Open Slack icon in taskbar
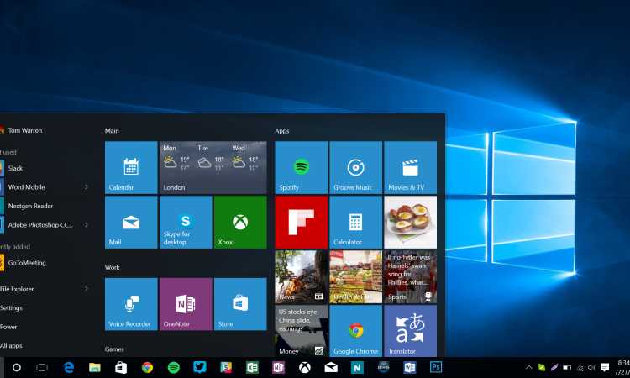 click(226, 367)
